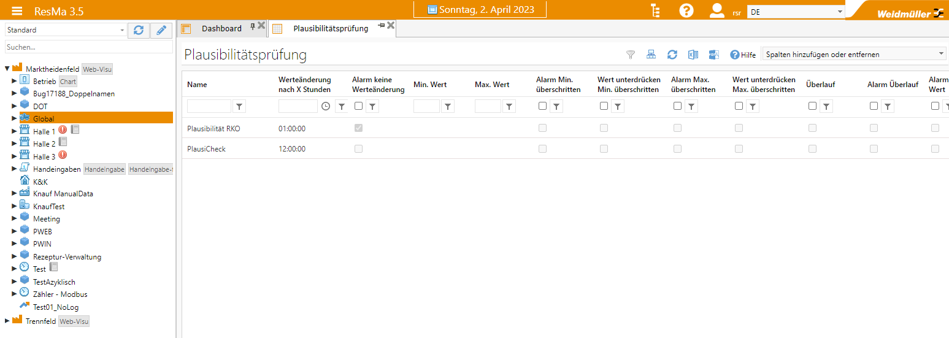949x338 pixels.
Task: Click the pencil edit button in sidebar
Action: (x=161, y=30)
